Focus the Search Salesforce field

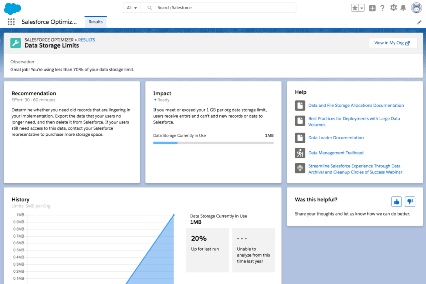coord(218,8)
